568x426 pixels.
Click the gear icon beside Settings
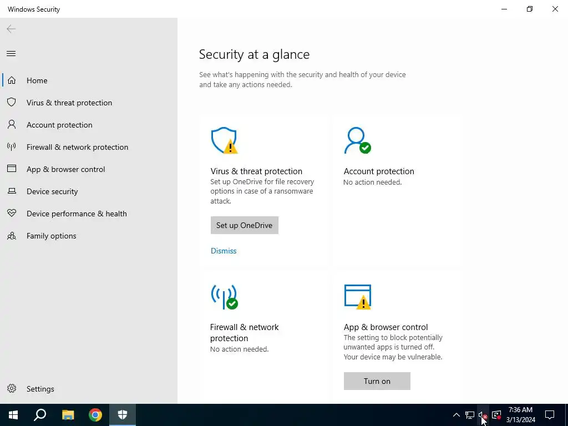[12, 388]
